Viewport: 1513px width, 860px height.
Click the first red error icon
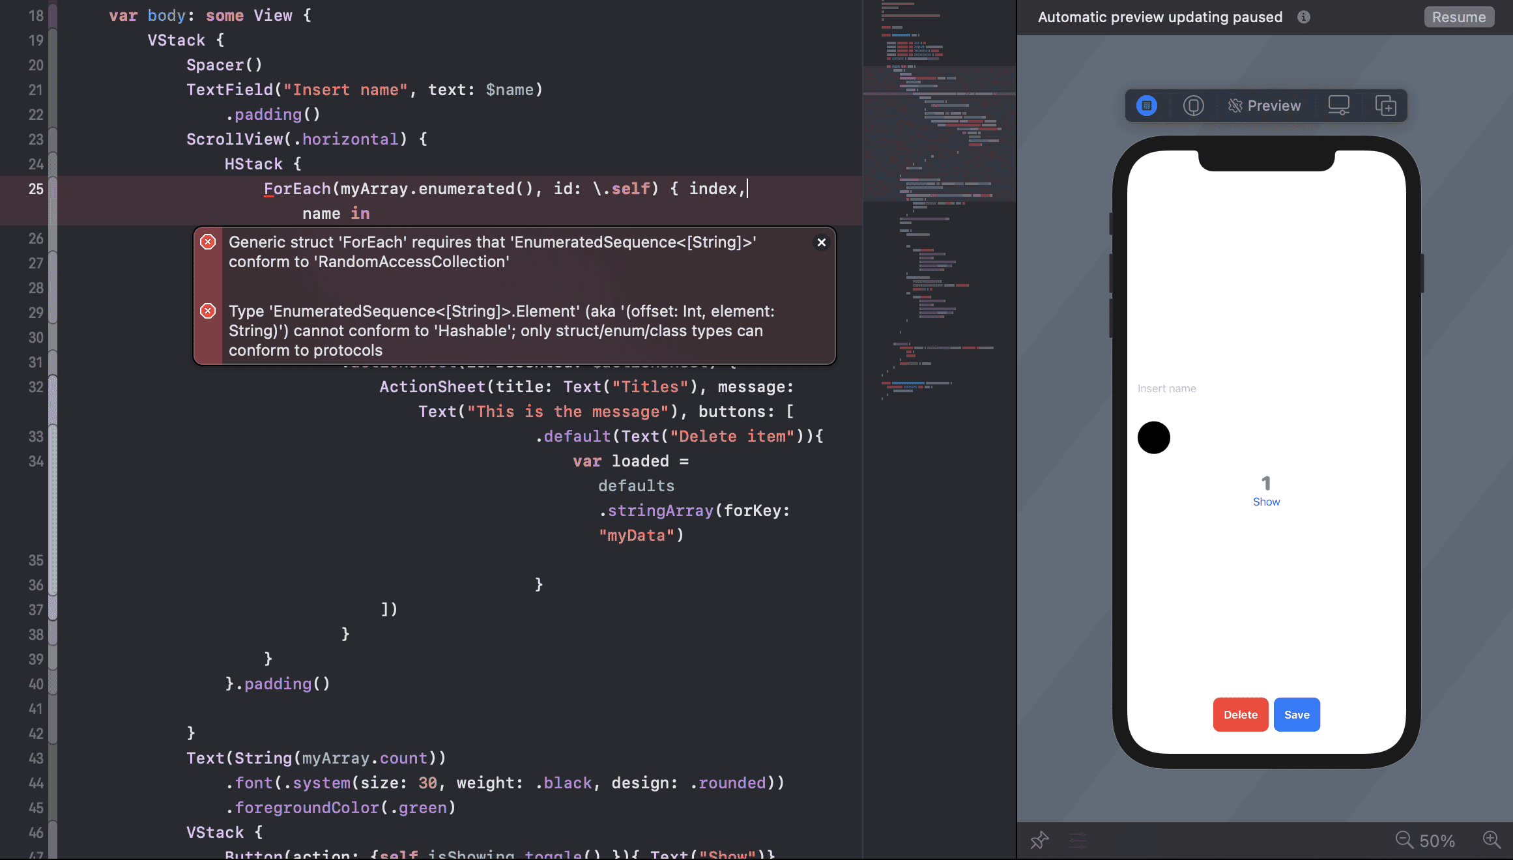[208, 242]
